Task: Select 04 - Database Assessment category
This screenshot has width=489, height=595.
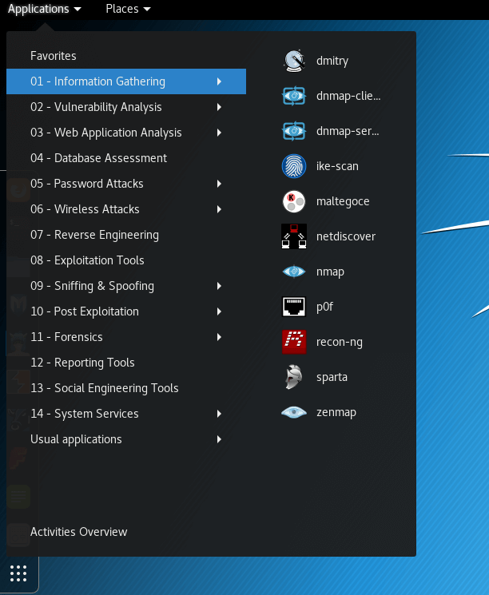Action: coord(98,158)
